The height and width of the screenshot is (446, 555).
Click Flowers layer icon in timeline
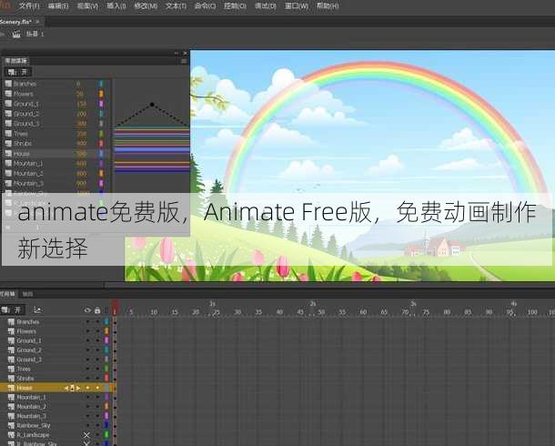[11, 331]
